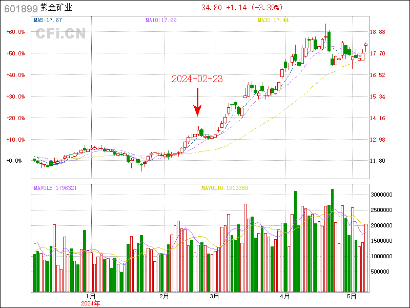Image resolution: width=410 pixels, height=308 pixels.
Task: Click the +30.0% axis label
Action: click(16, 97)
